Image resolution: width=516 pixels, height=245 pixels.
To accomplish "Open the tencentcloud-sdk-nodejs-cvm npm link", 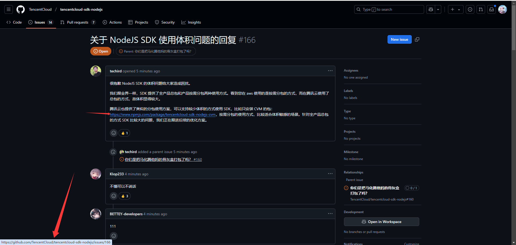I will coord(163,114).
